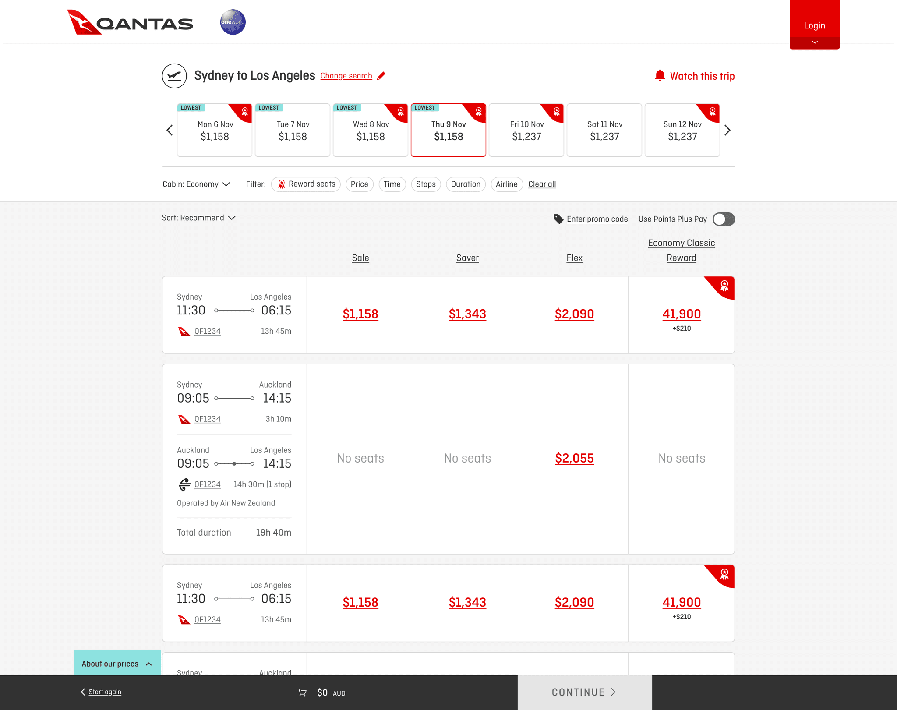Select the Mon 6 Nov date tab
Screen dimensions: 897x710
tap(215, 130)
